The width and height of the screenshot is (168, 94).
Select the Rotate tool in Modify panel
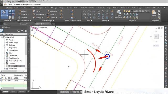tap(103, 11)
